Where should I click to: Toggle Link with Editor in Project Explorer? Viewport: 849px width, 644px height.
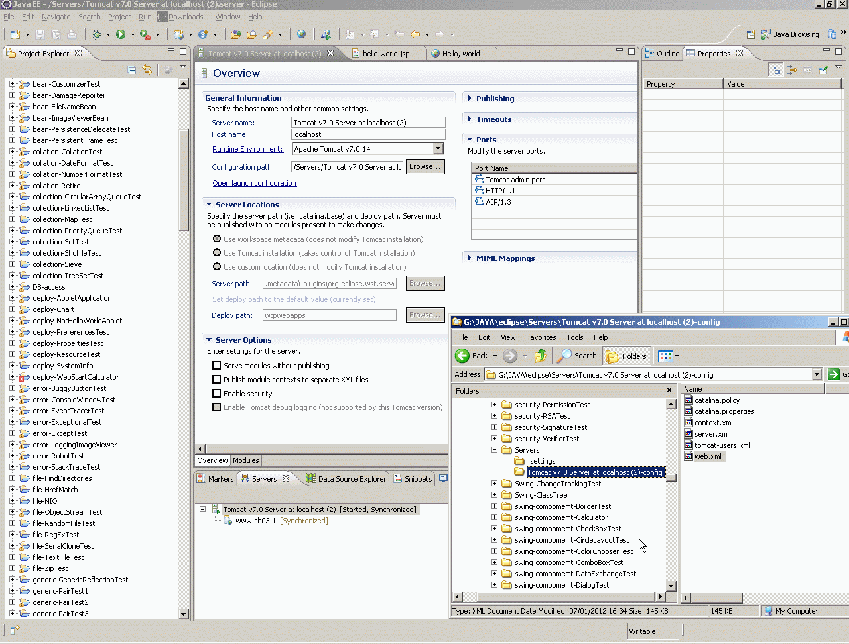tap(147, 70)
